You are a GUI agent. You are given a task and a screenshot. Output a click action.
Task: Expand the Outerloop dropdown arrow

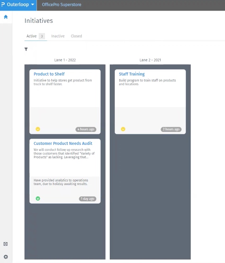[33, 5]
